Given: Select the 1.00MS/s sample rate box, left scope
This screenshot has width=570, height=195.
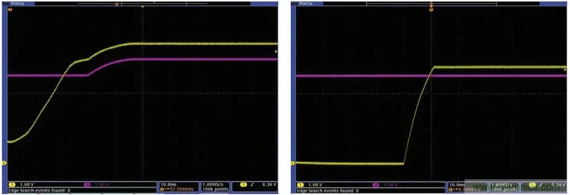Looking at the screenshot, I should pyautogui.click(x=215, y=187).
